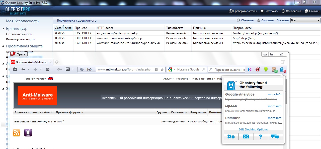The width and height of the screenshot is (321, 149).
Task: Click the Rambler tracker name
Action: 232,118
